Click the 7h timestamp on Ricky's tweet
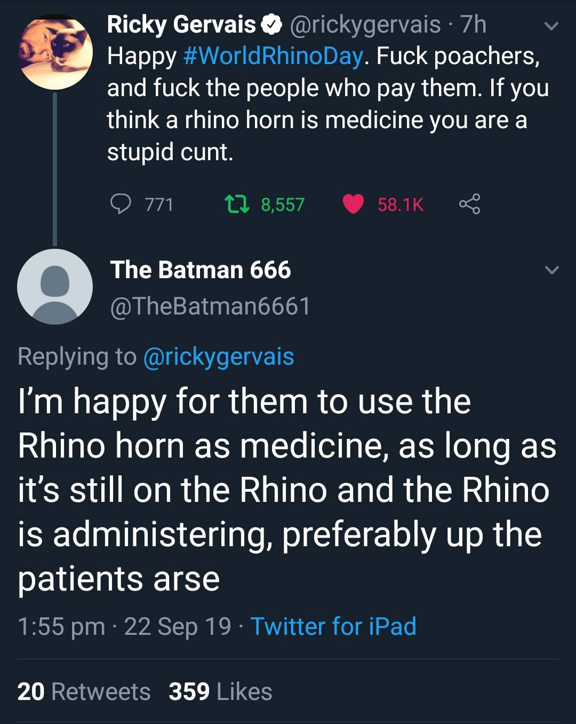Screen dimensions: 576x724 point(473,25)
